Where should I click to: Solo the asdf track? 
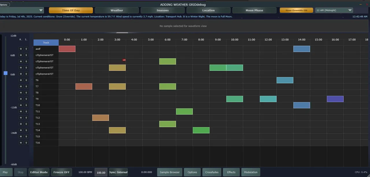26,49
